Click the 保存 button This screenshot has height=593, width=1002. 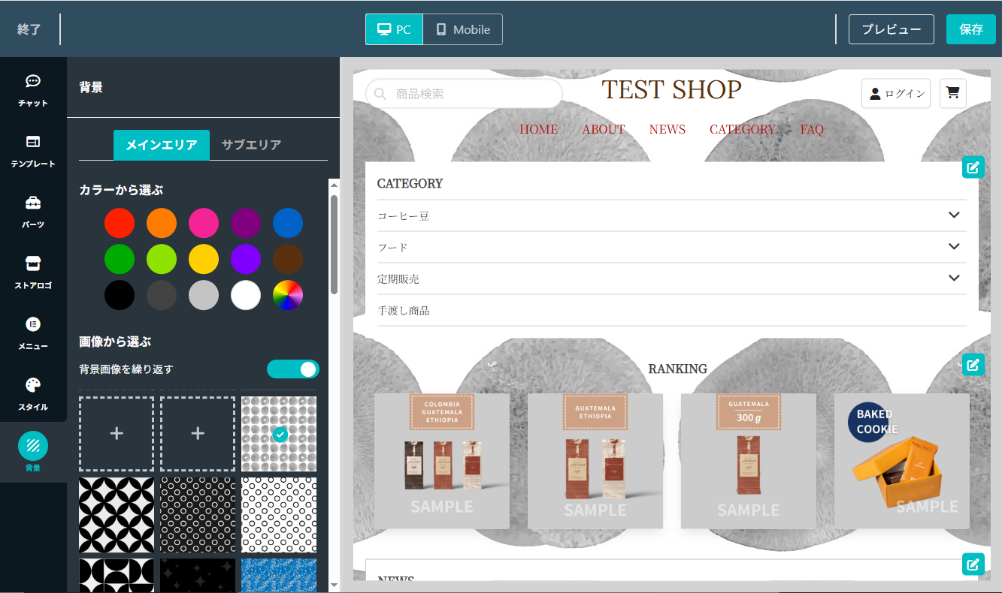pyautogui.click(x=970, y=29)
